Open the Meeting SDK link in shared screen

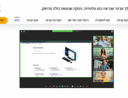pos(54,68)
